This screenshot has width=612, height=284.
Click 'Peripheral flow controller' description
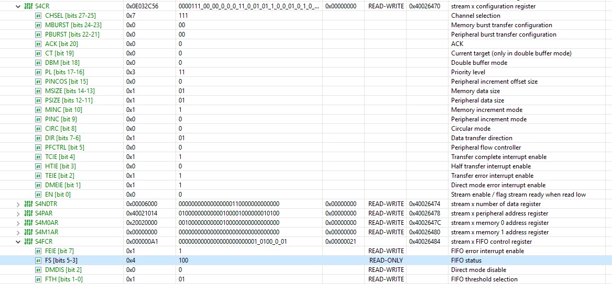coord(486,147)
